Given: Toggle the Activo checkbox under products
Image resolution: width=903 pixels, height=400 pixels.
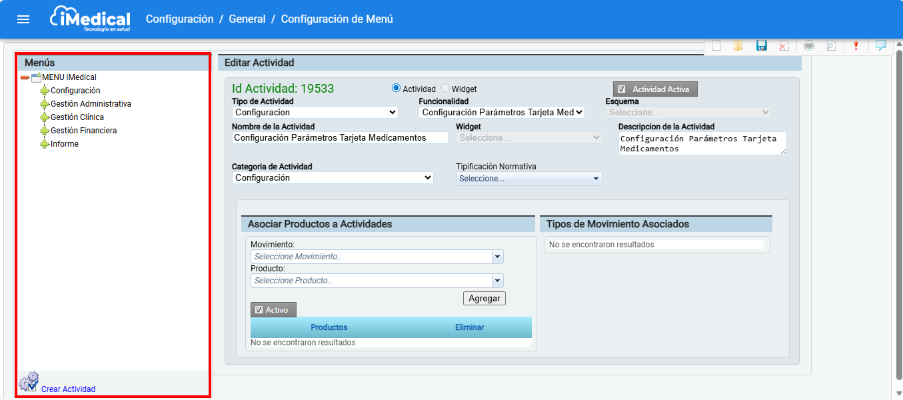Looking at the screenshot, I should pos(259,310).
